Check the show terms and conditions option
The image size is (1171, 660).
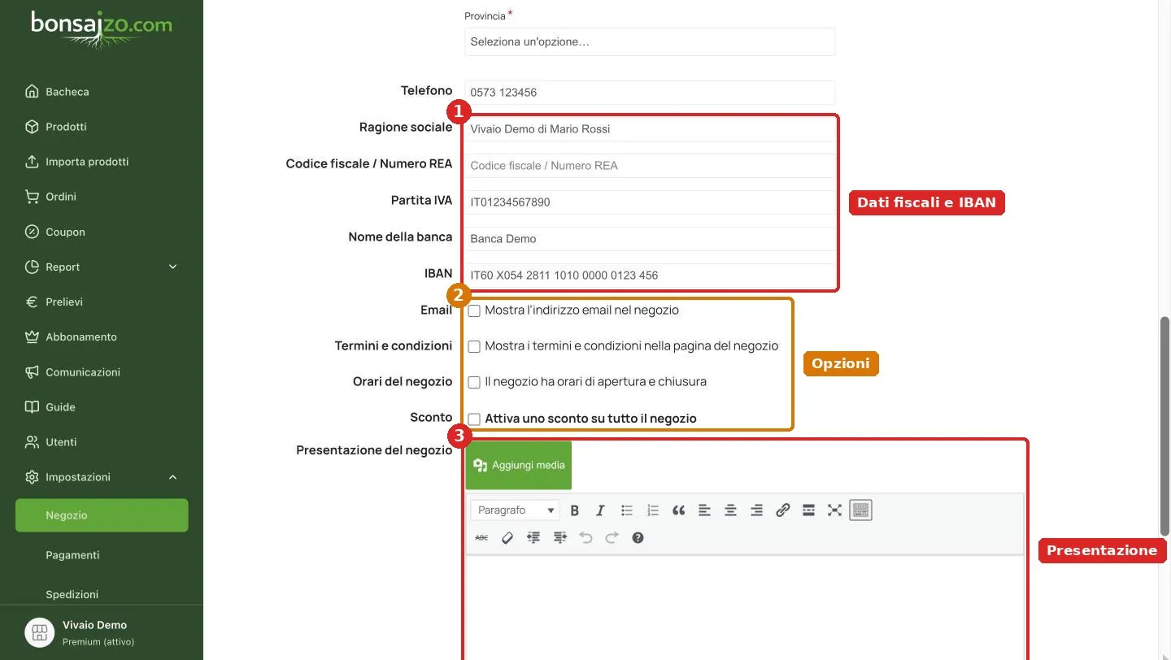click(474, 347)
